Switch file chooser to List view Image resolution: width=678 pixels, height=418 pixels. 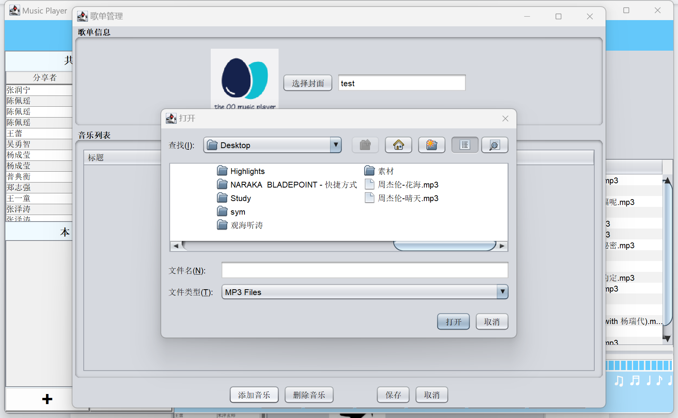point(465,145)
